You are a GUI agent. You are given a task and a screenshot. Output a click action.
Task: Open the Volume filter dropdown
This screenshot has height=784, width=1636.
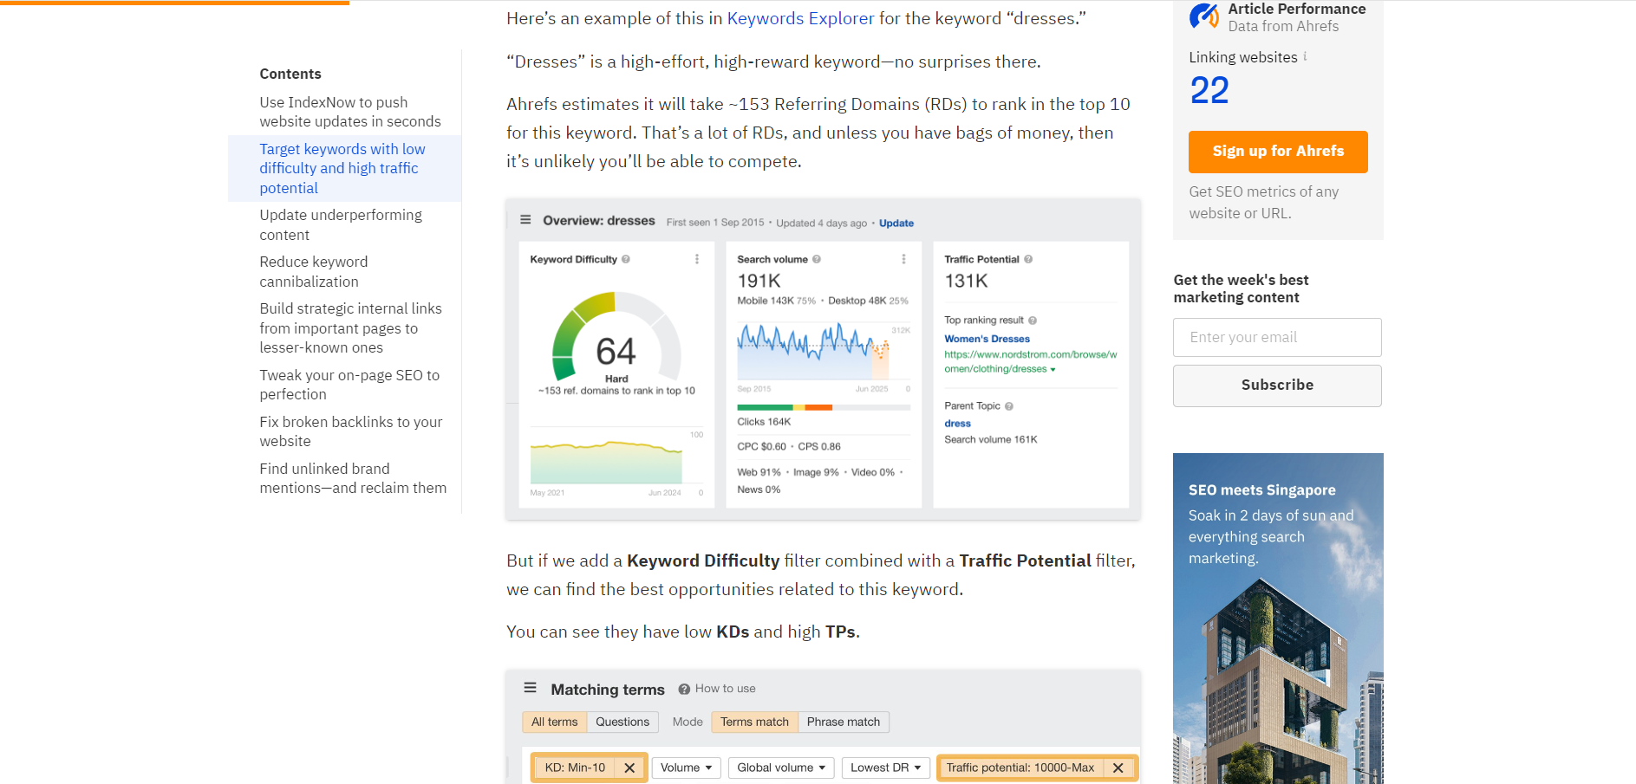(686, 768)
